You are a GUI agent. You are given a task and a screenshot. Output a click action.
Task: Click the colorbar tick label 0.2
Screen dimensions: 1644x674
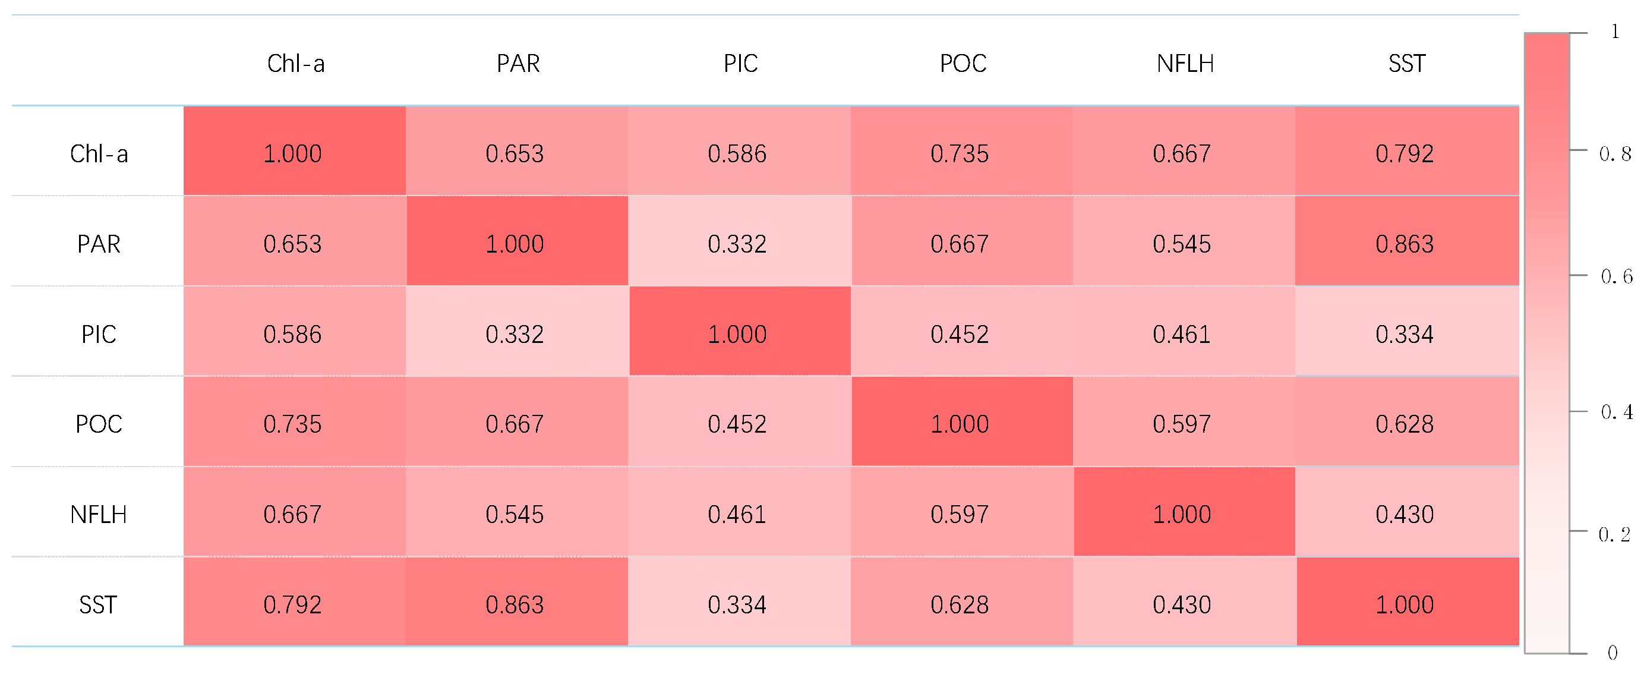[1613, 534]
